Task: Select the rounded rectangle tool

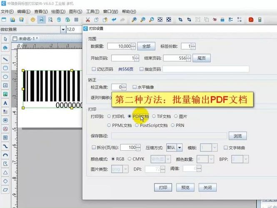Action: pos(5,68)
